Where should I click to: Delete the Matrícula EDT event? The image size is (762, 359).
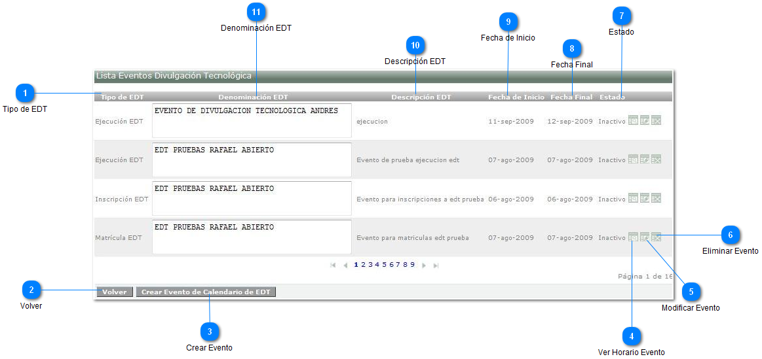pos(656,237)
